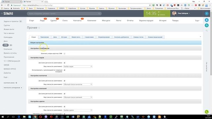
Task: Open Excel from the taskbar
Action: (68, 117)
